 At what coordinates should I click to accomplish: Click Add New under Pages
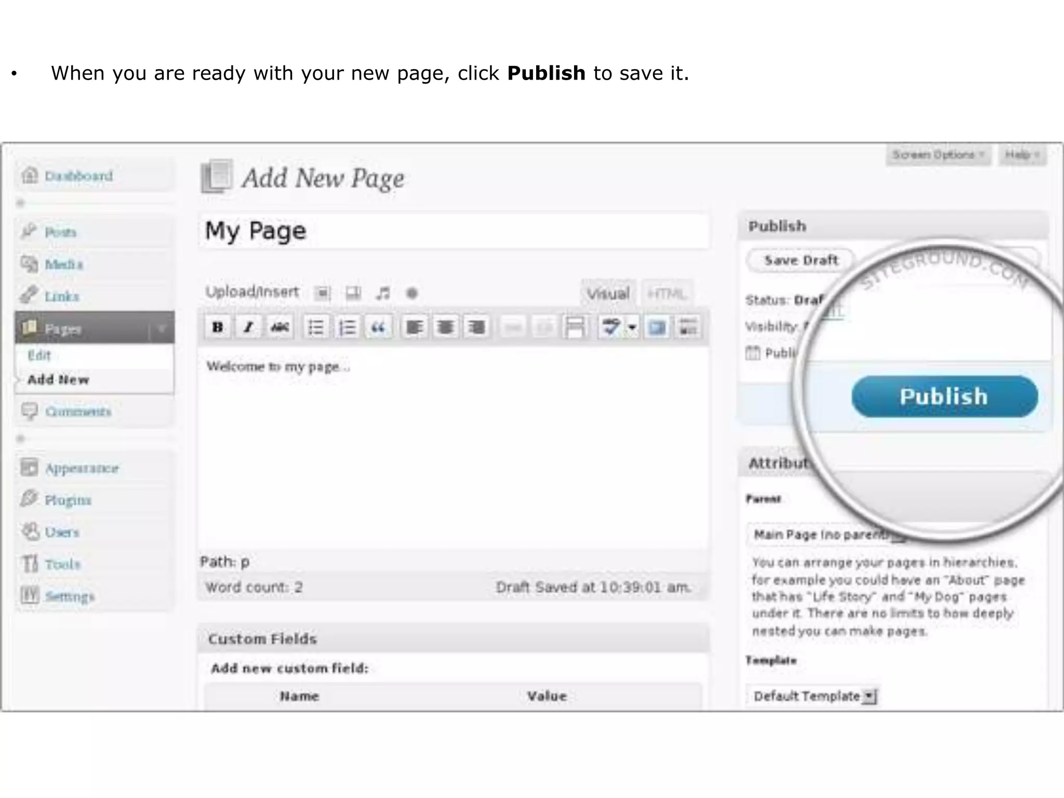[x=58, y=379]
